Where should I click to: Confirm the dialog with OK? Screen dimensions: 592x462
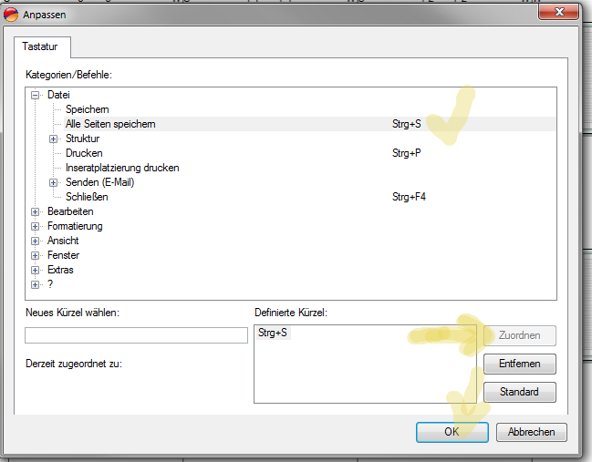click(x=452, y=432)
